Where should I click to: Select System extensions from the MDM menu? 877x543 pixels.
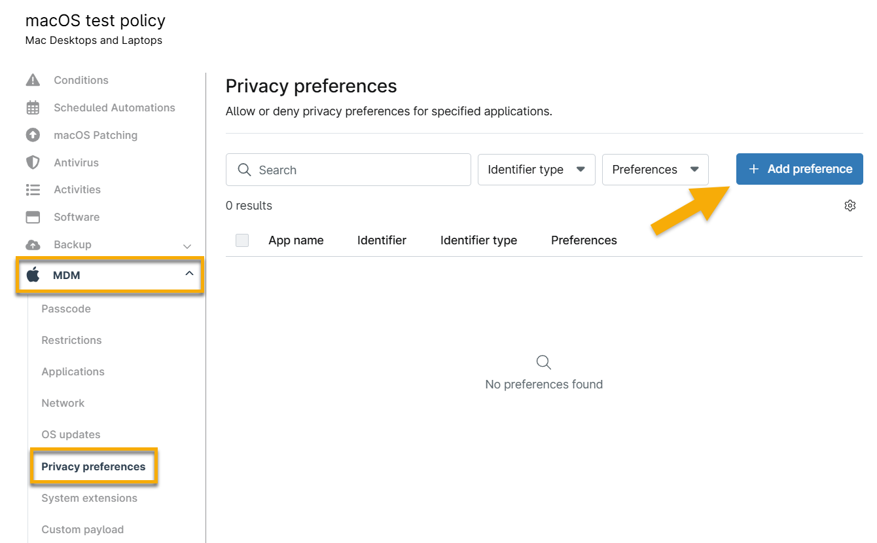coord(89,498)
